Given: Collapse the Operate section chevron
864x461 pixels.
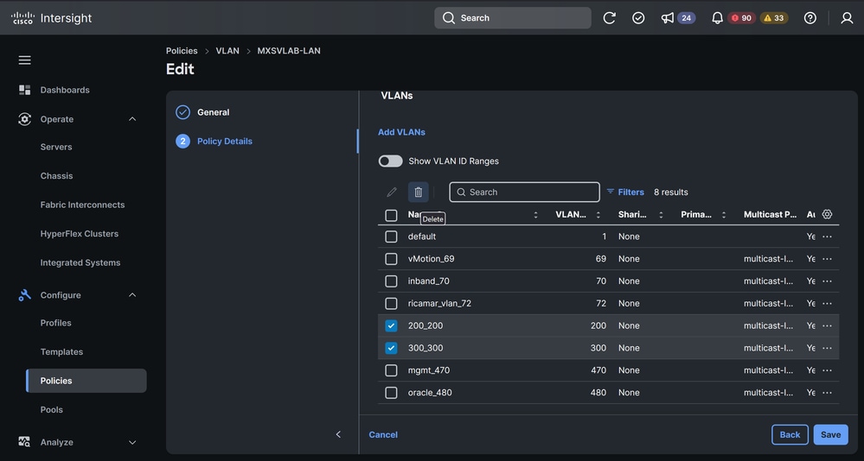Looking at the screenshot, I should coord(132,119).
